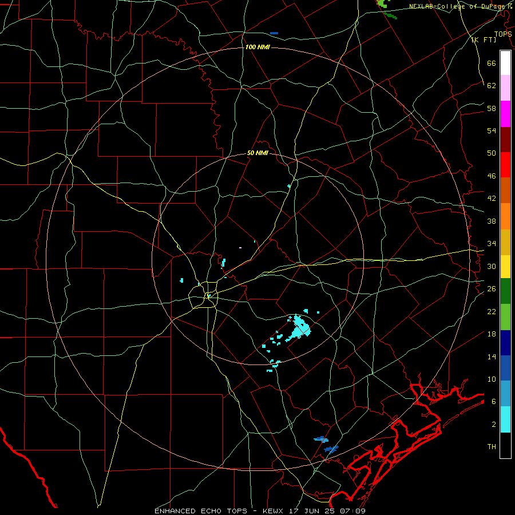Pick the dark green legend swatch
The height and width of the screenshot is (515, 515).
pyautogui.click(x=505, y=291)
